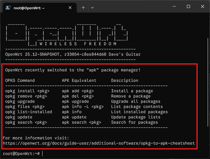Screen dimensions: 210x159
Task: Click the 'apk info -L <pkg>' command text
Action: [x=83, y=107]
